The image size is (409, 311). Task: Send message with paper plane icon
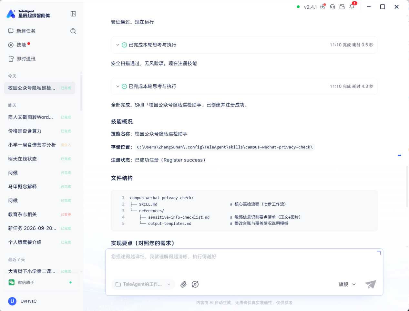coord(371,284)
